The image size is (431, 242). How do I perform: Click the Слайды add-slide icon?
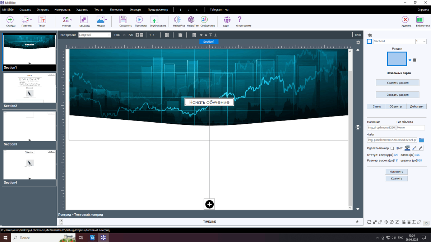click(x=10, y=20)
